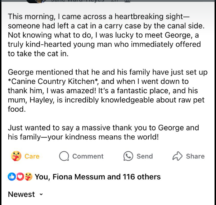Tap the Share label text
Screen dimensions: 216x205
(195, 156)
